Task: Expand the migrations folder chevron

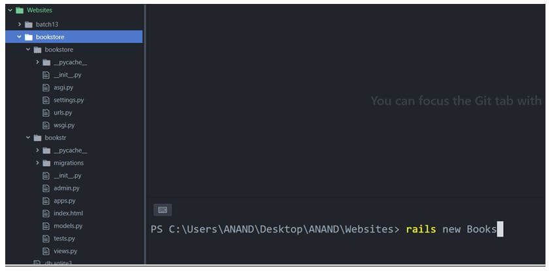Action: coord(37,163)
